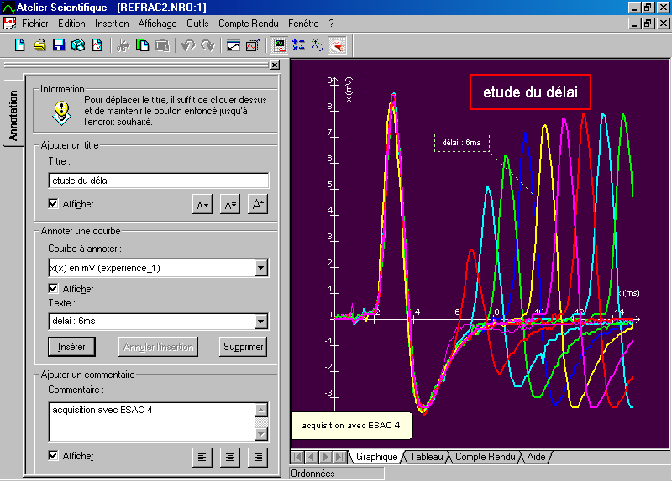Open the Fichier menu

pos(35,24)
